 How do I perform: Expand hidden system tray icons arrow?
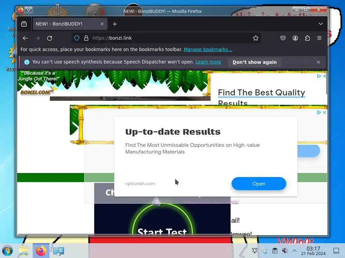(x=294, y=251)
